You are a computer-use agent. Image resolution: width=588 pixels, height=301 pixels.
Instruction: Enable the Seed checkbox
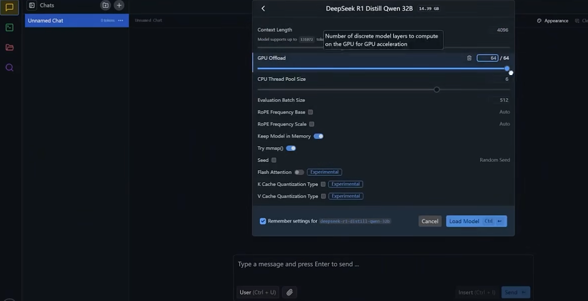(274, 160)
